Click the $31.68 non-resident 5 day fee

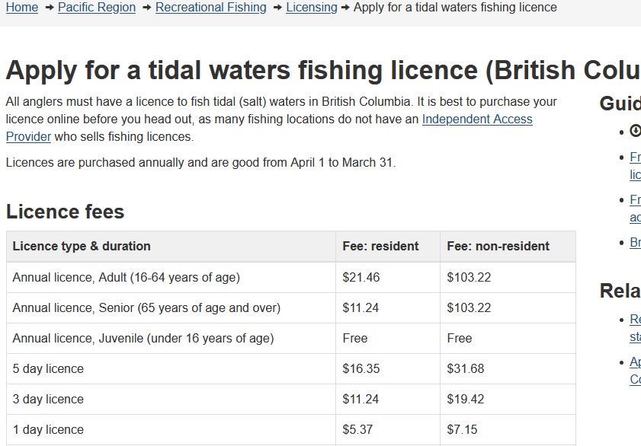pos(466,369)
